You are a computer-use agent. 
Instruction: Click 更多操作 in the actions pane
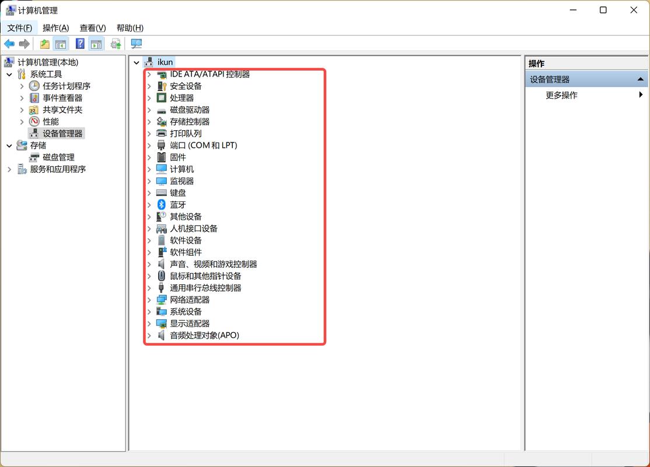click(561, 95)
